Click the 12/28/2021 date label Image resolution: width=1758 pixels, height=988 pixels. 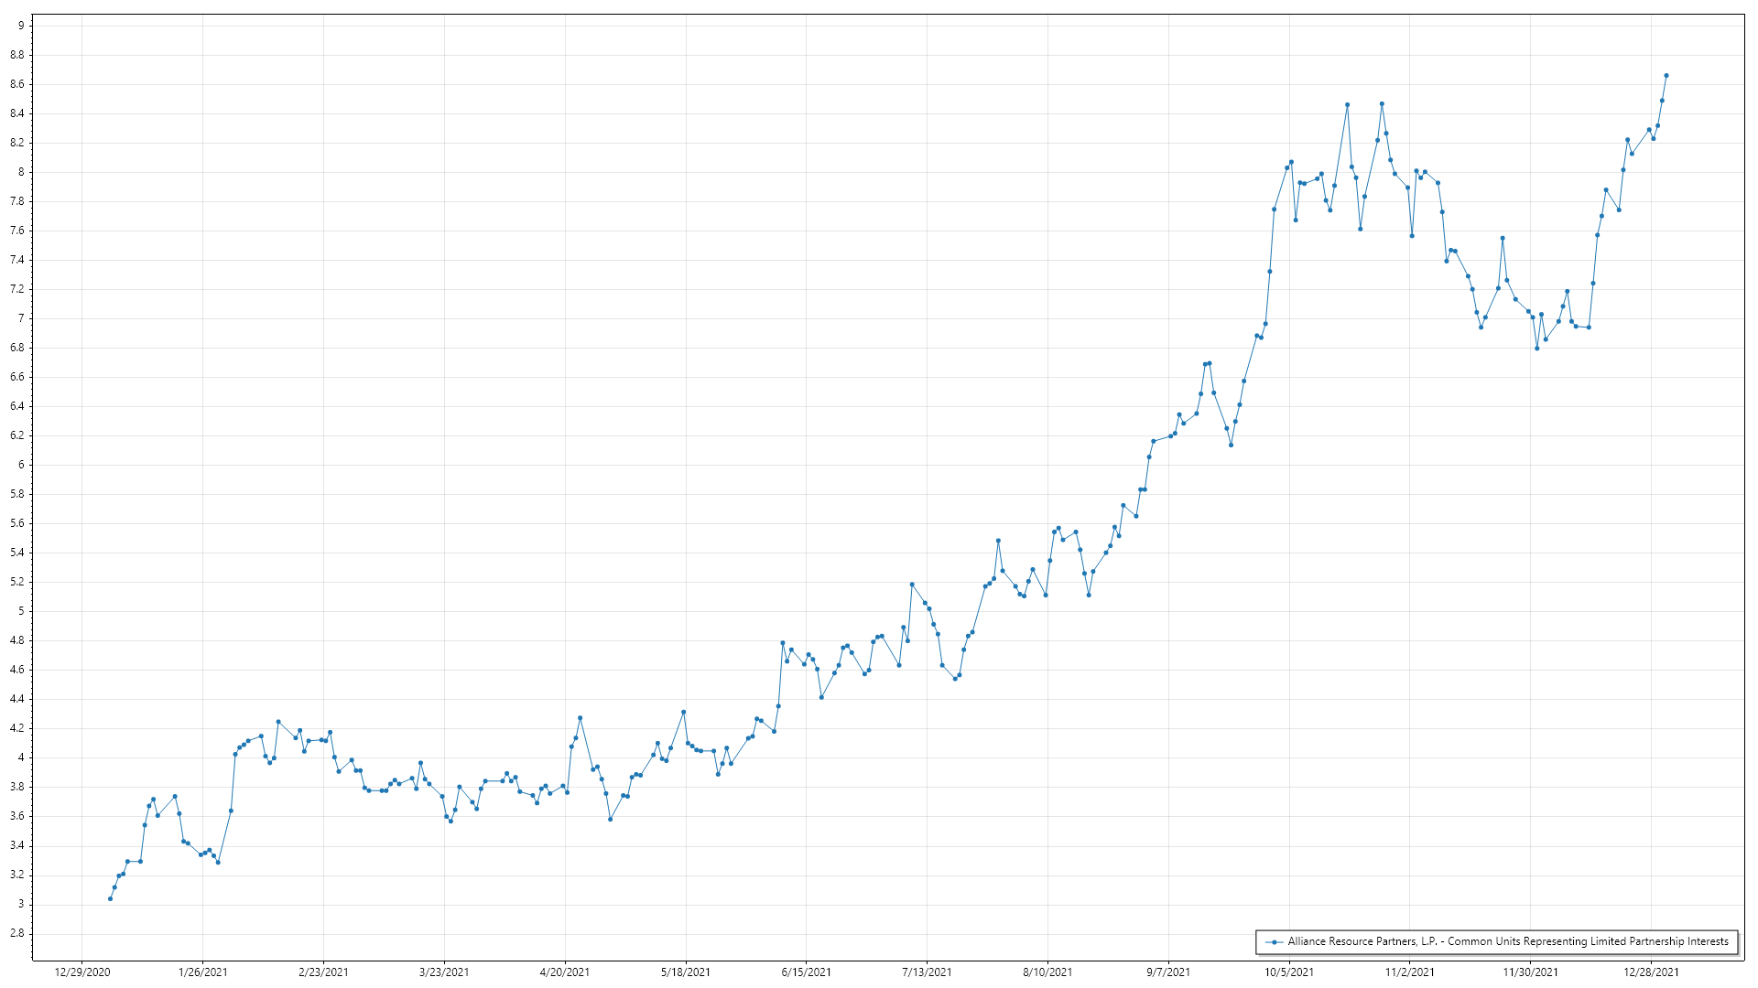1651,972
